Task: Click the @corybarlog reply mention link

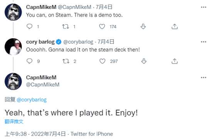Action: point(32,100)
